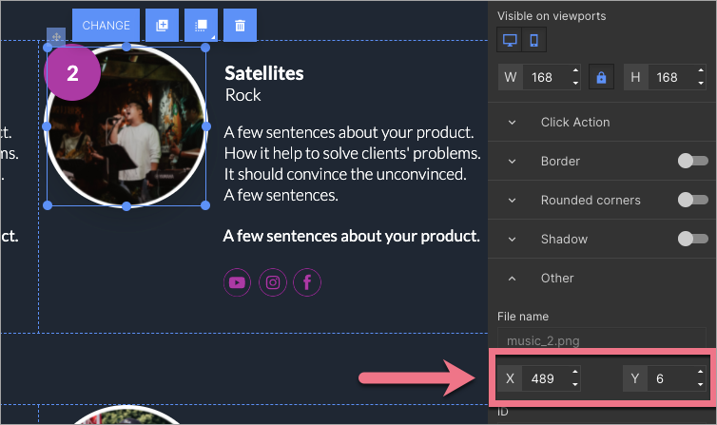The width and height of the screenshot is (717, 425).
Task: Select the mobile viewport icon
Action: coord(533,40)
